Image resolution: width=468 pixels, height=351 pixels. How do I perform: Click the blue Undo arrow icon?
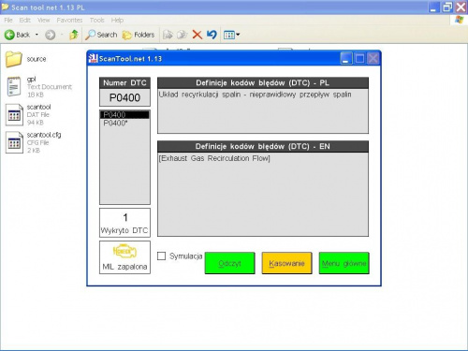(212, 35)
